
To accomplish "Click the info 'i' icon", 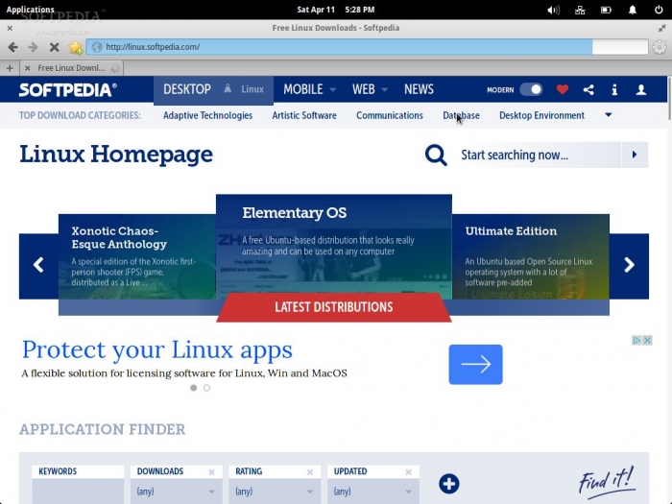I will (x=614, y=89).
